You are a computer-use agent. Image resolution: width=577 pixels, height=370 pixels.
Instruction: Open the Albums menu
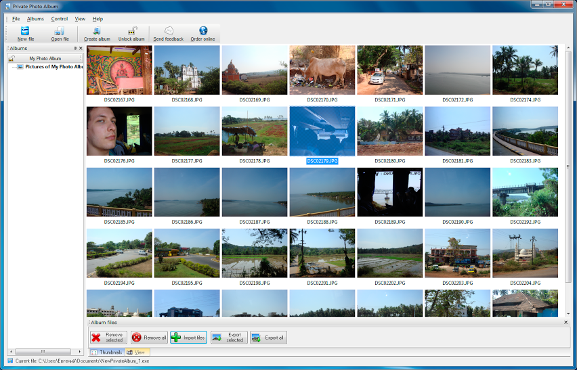pyautogui.click(x=35, y=19)
